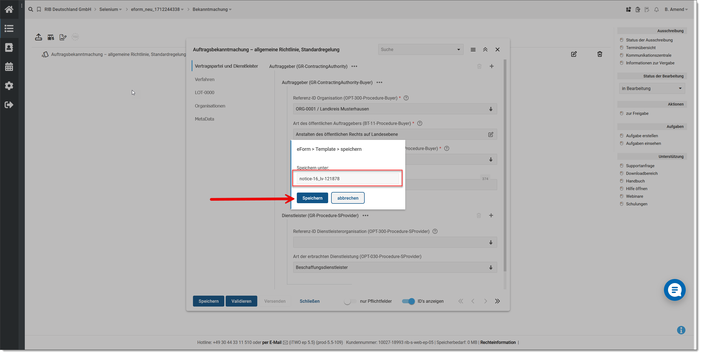Open Supportanfrage link
This screenshot has height=354, width=701.
pyautogui.click(x=640, y=166)
